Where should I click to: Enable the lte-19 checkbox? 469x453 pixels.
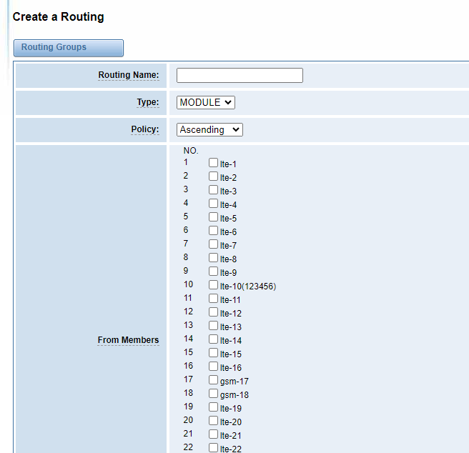[213, 407]
